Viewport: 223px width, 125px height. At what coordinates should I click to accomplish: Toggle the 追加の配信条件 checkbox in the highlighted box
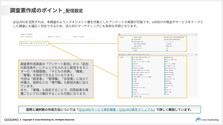point(22,43)
